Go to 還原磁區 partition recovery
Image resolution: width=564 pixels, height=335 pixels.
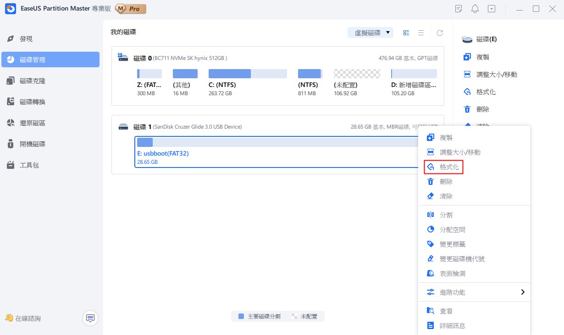32,123
